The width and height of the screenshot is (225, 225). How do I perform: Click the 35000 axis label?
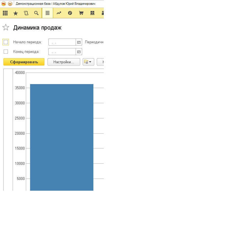point(20,88)
